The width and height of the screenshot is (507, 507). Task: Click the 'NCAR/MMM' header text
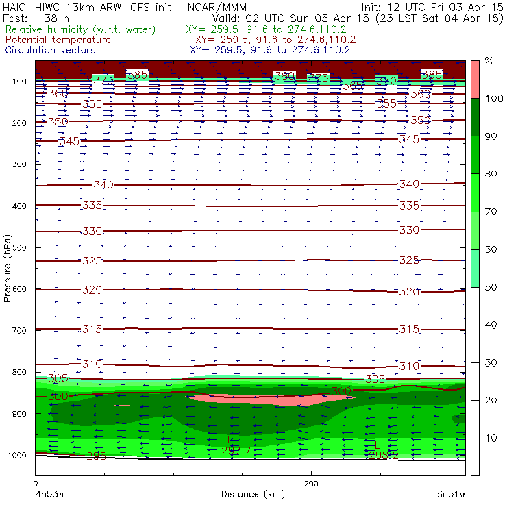(x=217, y=7)
